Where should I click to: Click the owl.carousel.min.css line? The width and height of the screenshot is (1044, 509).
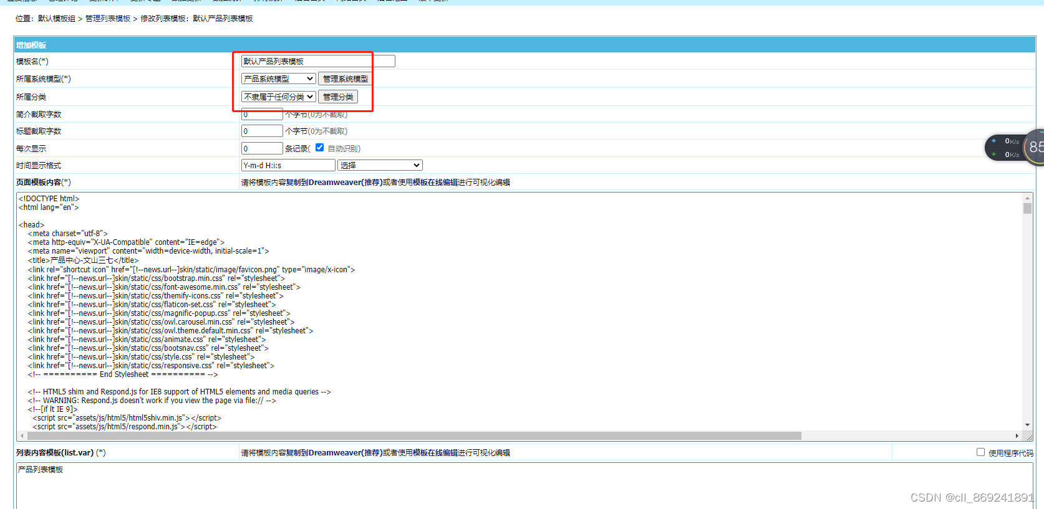tap(161, 322)
